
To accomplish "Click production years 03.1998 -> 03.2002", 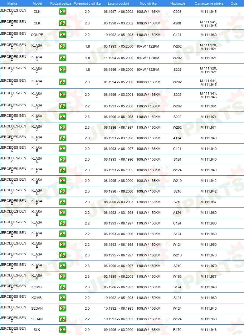I will point(119,23).
